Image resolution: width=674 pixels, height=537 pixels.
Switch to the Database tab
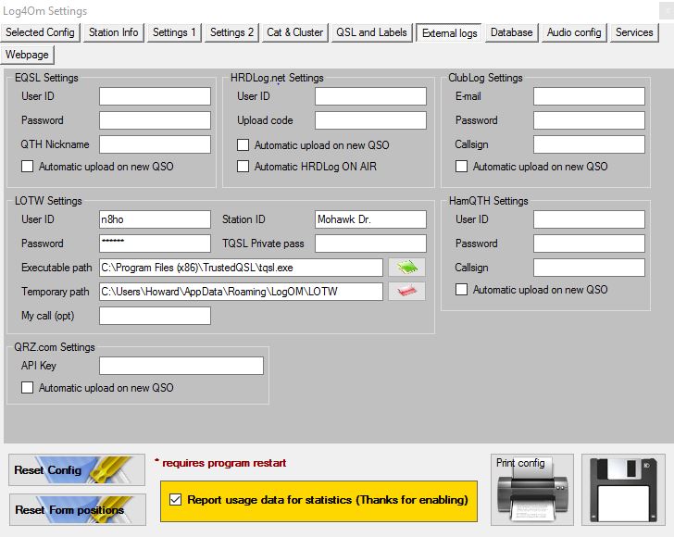(x=511, y=32)
